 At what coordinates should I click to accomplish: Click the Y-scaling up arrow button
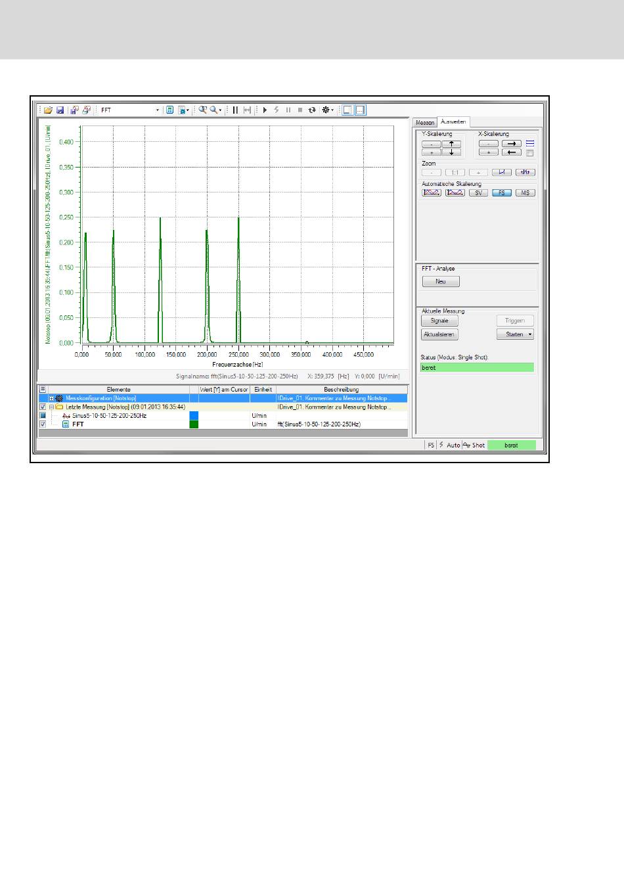(x=451, y=144)
